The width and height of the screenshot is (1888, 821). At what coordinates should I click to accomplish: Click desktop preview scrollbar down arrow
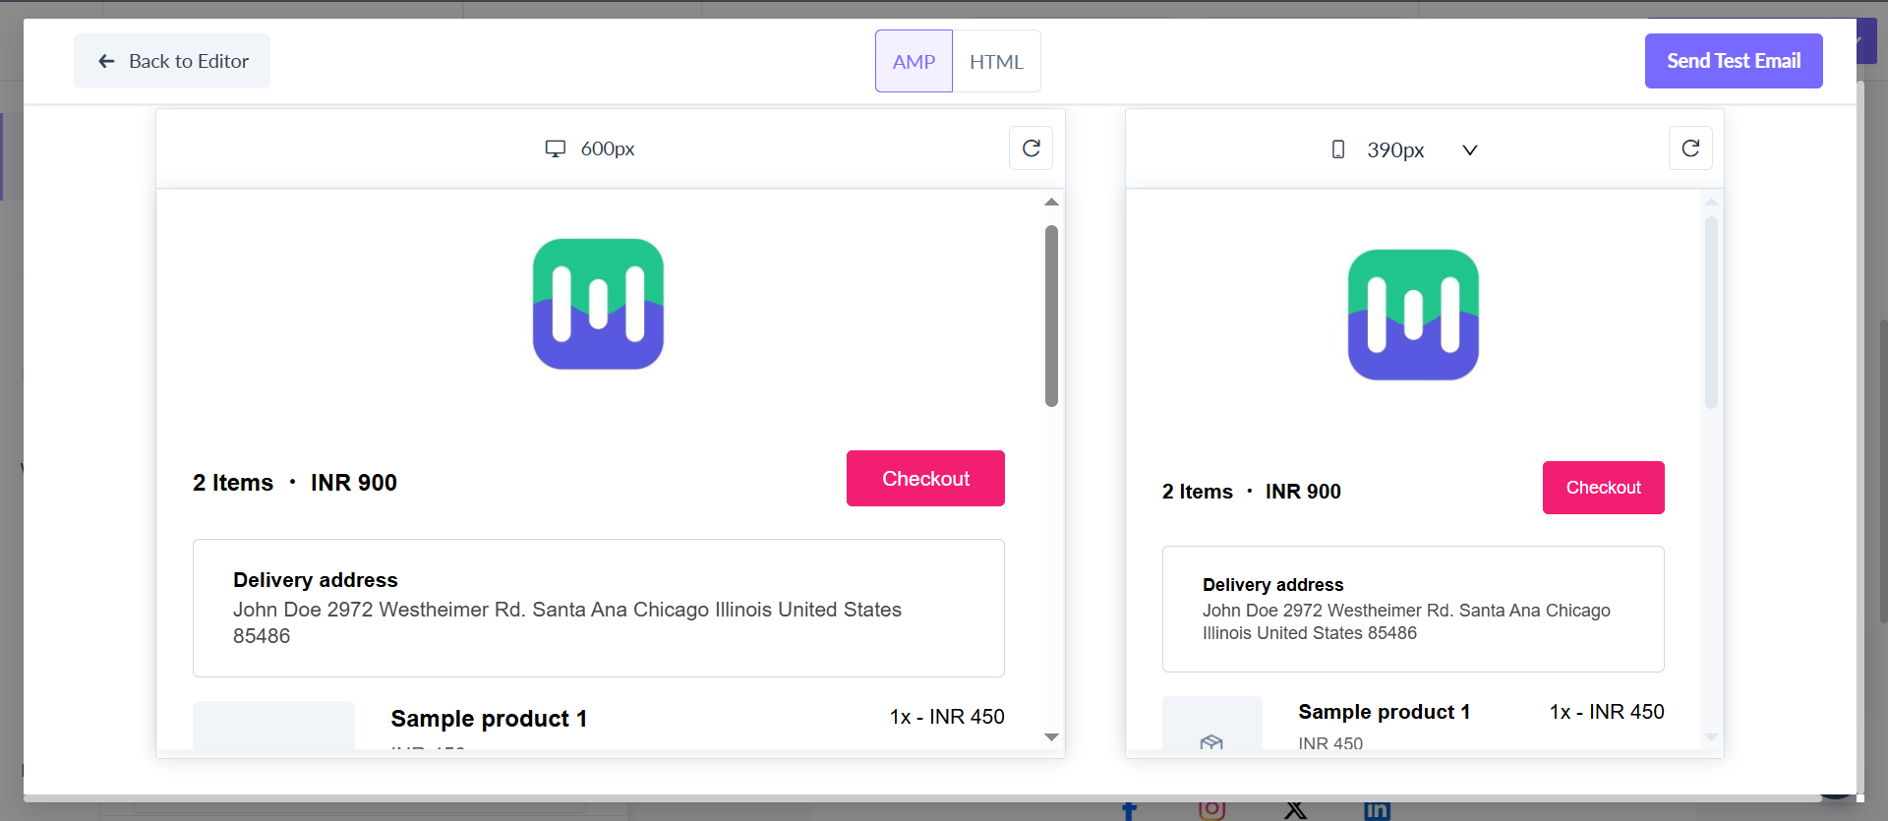pos(1051,737)
